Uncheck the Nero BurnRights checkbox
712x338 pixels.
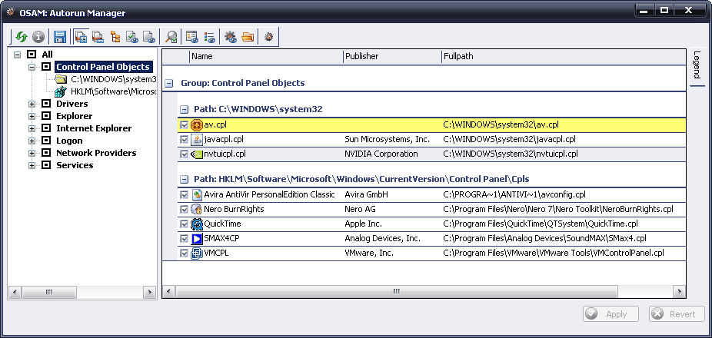point(184,209)
